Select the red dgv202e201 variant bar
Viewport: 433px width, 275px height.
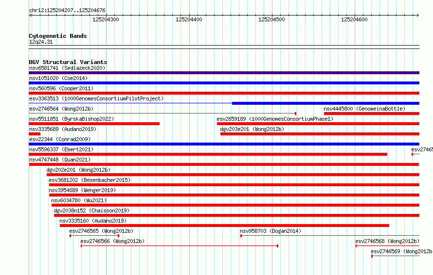[233, 175]
